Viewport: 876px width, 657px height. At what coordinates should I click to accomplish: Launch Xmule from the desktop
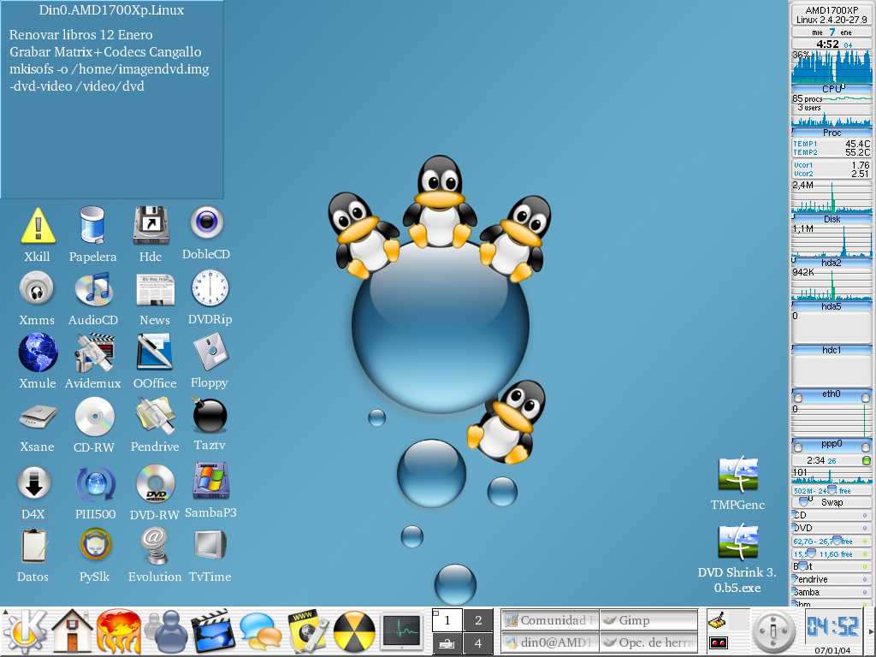tap(38, 352)
